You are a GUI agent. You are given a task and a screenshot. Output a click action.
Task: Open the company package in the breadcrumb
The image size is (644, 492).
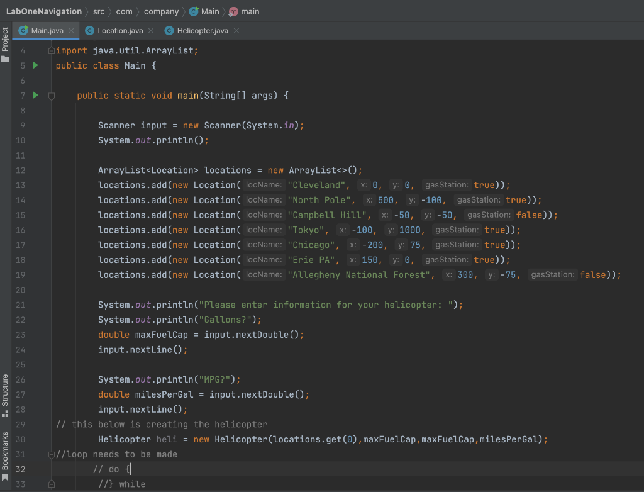point(162,11)
